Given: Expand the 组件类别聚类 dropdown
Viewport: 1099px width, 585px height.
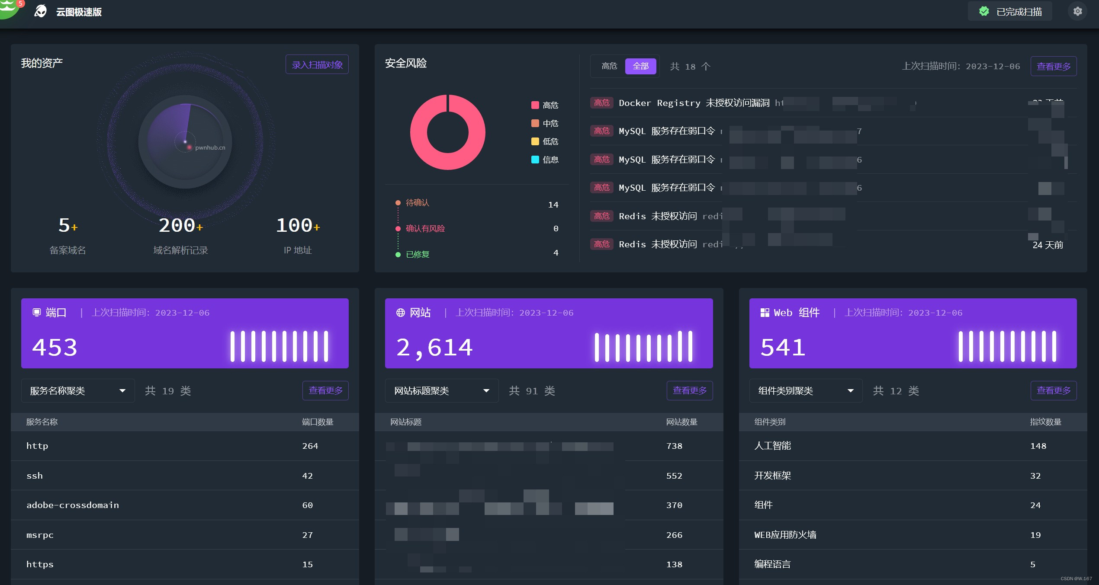Looking at the screenshot, I should [805, 391].
